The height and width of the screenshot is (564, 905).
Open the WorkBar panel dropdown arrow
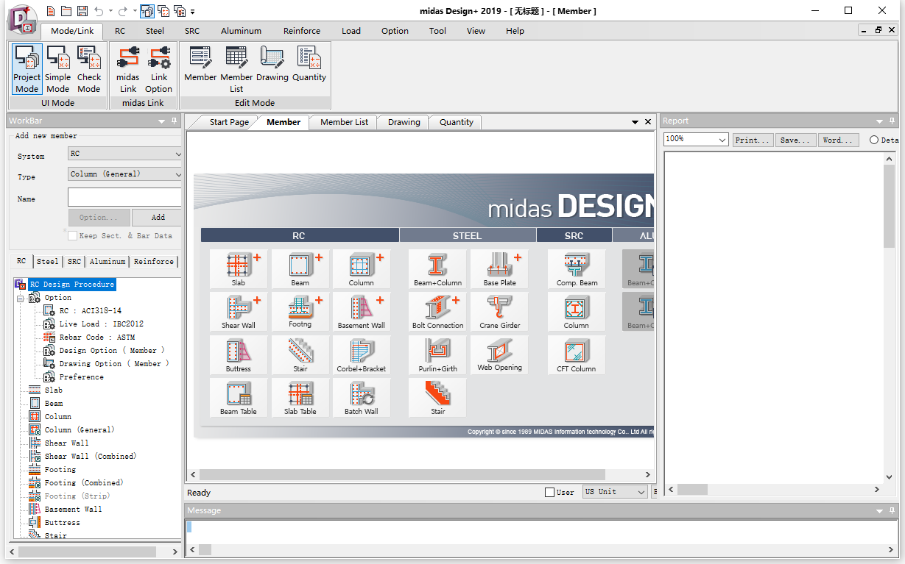coord(162,121)
